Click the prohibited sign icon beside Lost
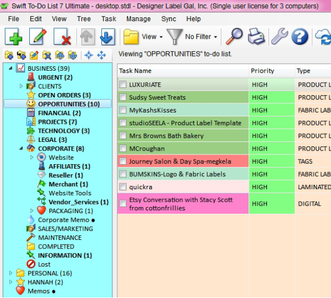331x298 pixels. point(31,264)
